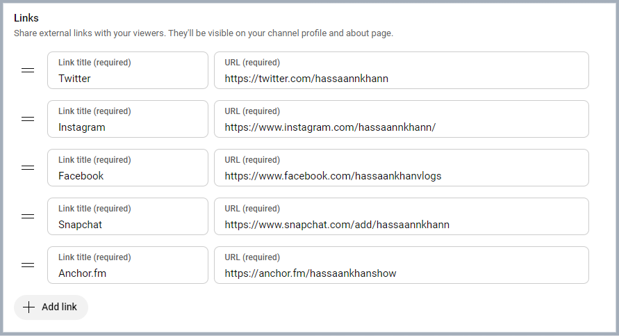Edit the twitter.com URL field
Viewport: 619px width, 336px height.
coord(402,70)
